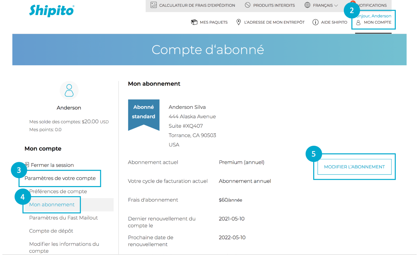Click the account person icon in header

(x=358, y=23)
